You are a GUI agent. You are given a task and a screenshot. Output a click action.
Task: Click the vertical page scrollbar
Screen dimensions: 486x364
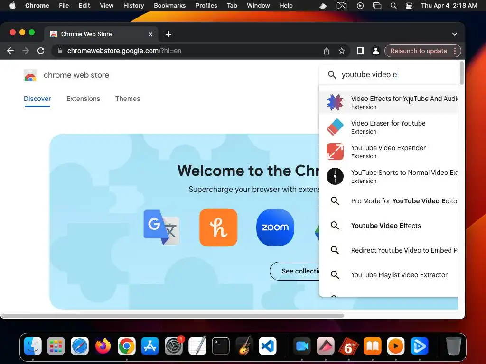[461, 73]
